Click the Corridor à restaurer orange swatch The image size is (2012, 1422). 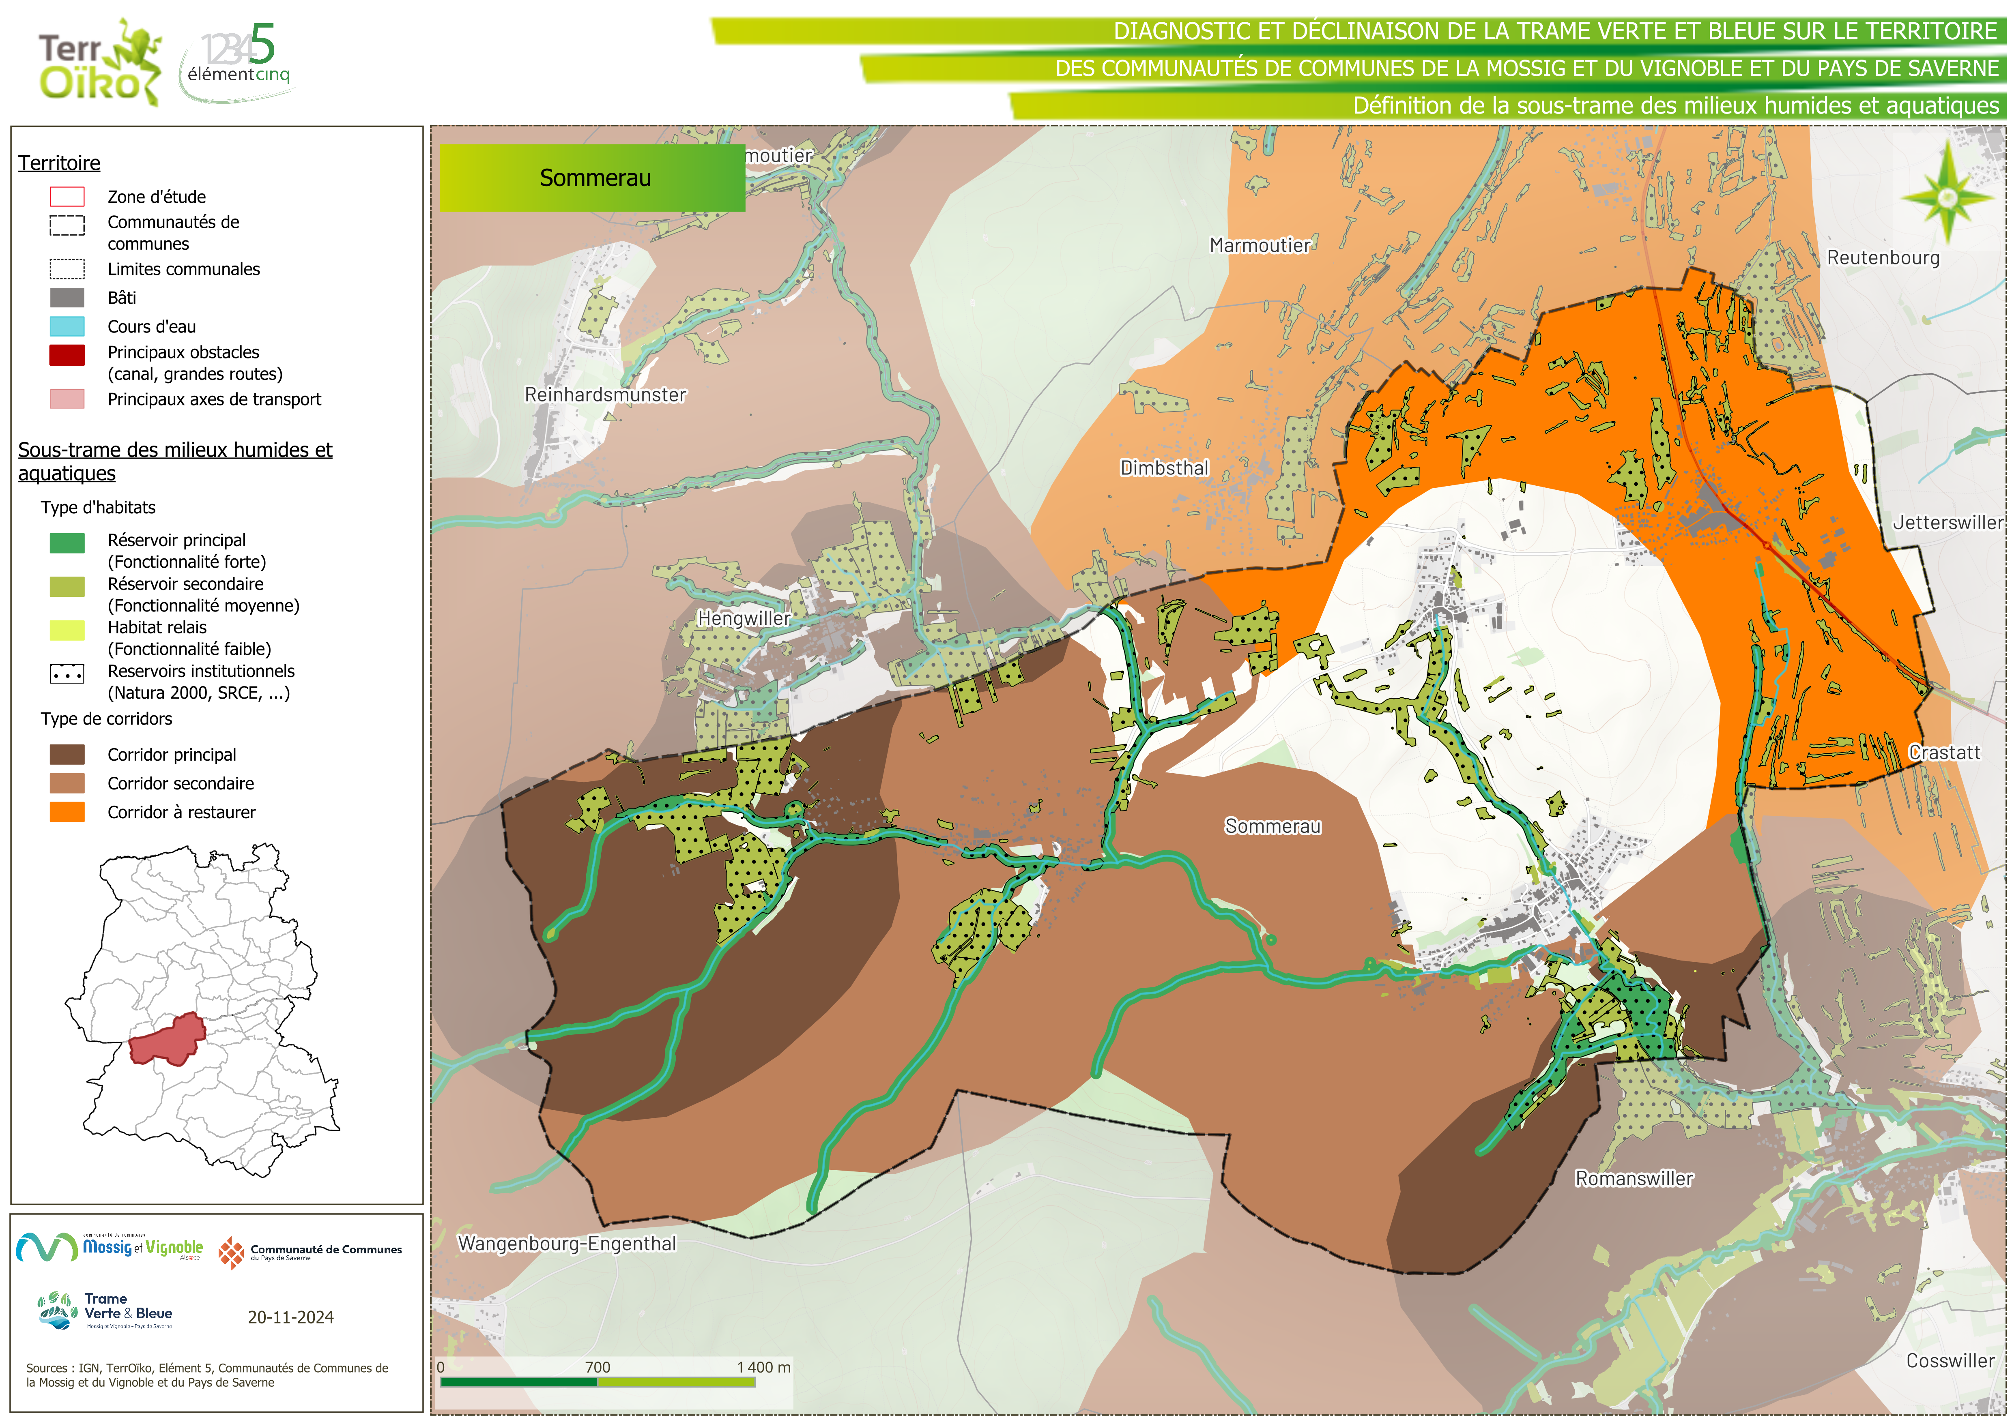(67, 812)
